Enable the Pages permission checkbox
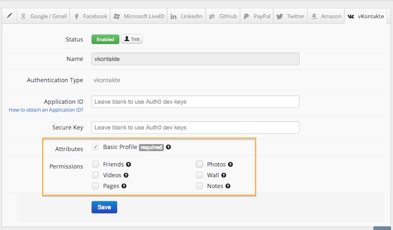The image size is (393, 230). click(x=96, y=186)
